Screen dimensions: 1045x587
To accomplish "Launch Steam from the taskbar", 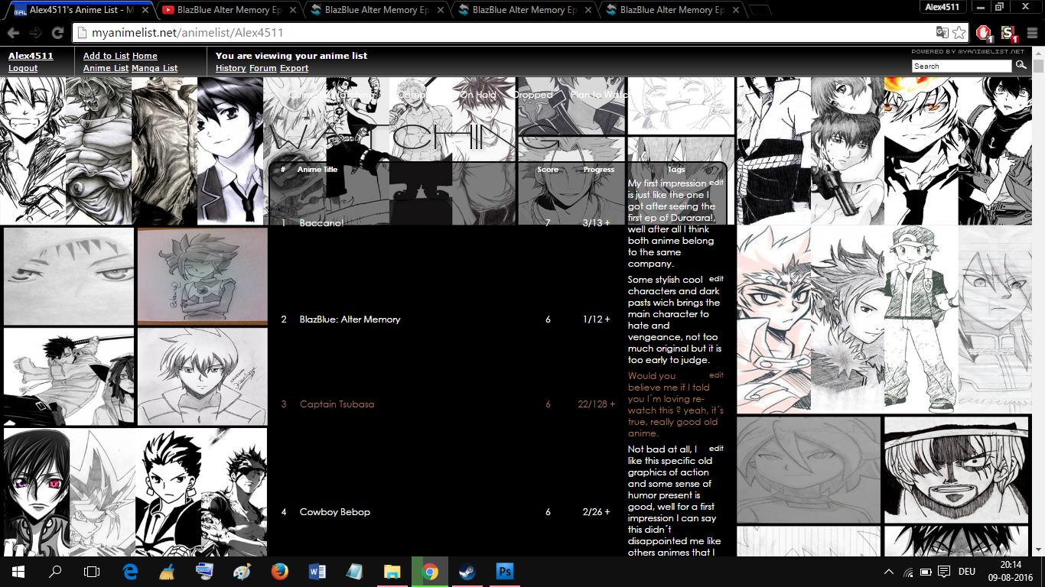I will coord(467,572).
